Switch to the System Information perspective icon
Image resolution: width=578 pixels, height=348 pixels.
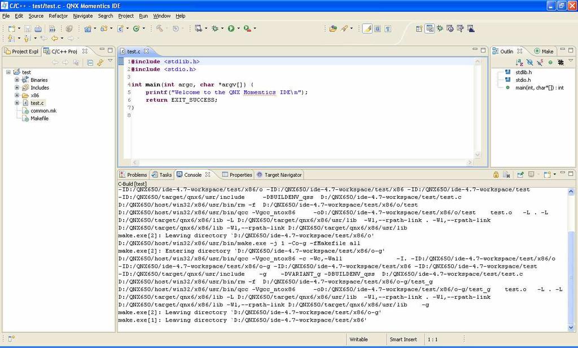(x=461, y=28)
